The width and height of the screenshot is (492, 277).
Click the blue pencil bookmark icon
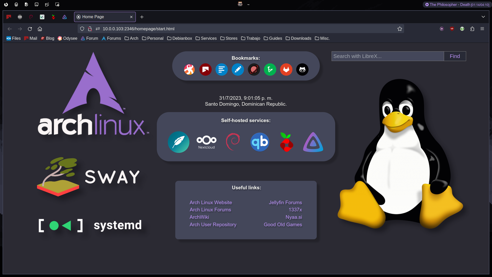(238, 70)
